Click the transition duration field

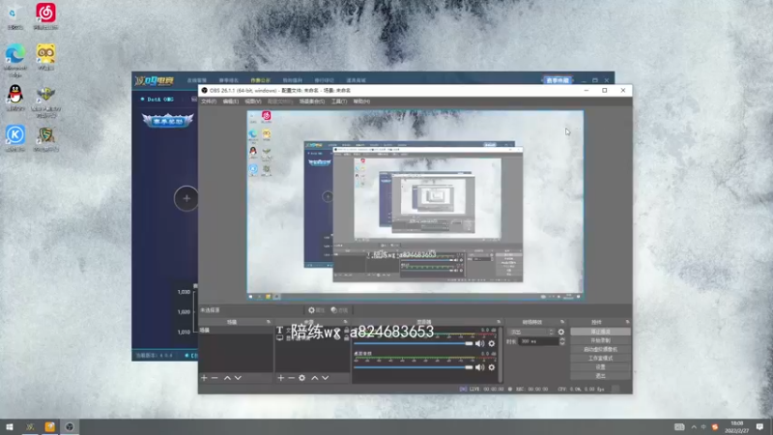538,341
